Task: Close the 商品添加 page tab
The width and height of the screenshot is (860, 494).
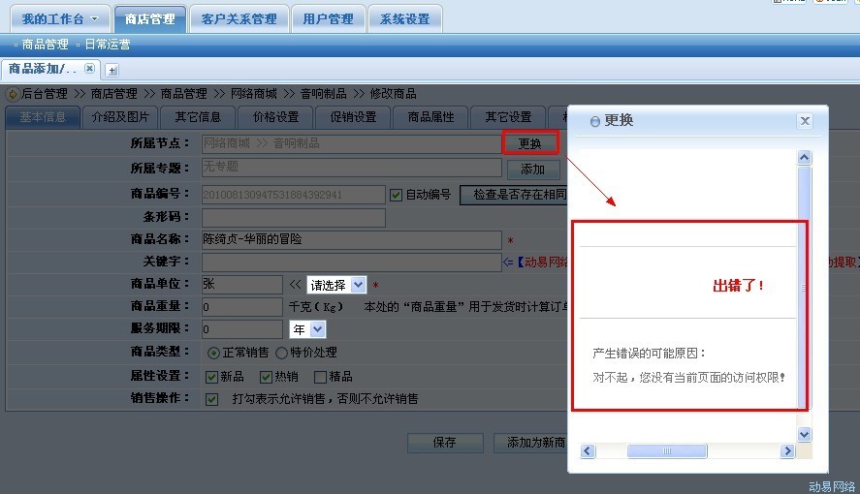Action: click(89, 69)
